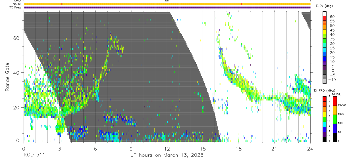Click the '14' value on TX FRQ scale
The height and width of the screenshot is (161, 349).
[x=329, y=116]
